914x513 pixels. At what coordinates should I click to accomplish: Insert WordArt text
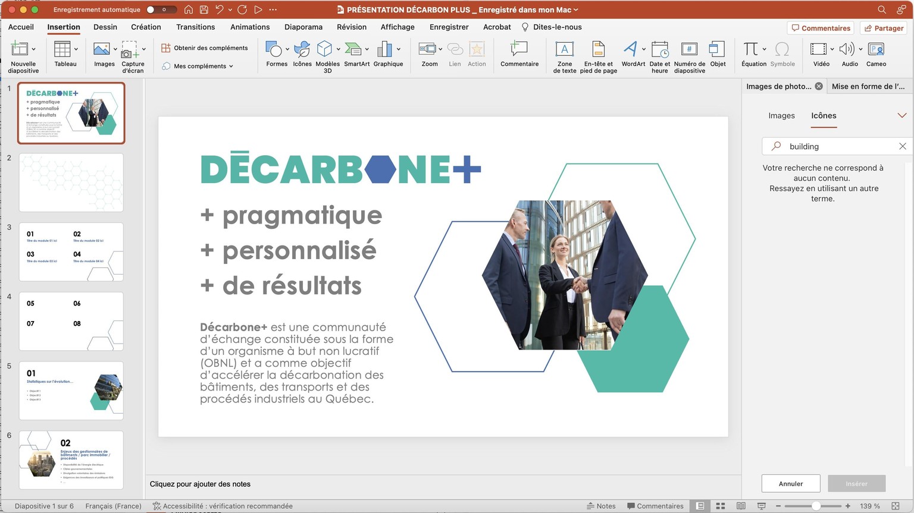point(630,49)
